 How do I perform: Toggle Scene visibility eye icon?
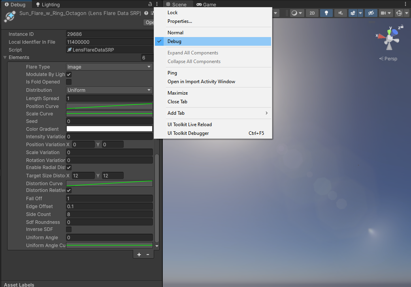tap(371, 13)
